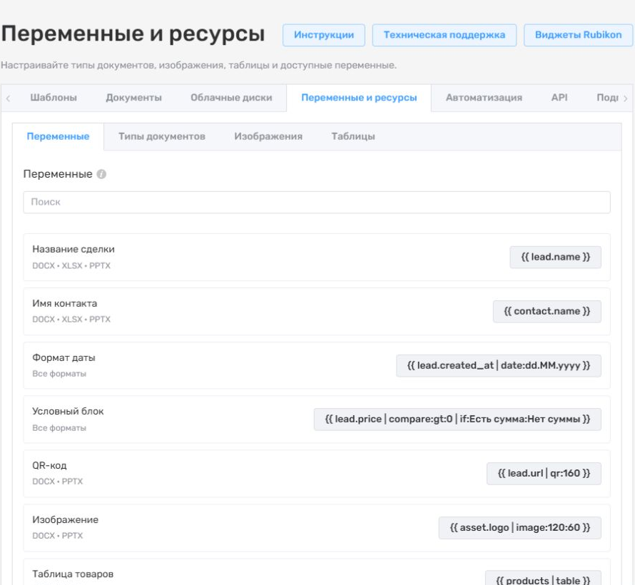Viewport: 635px width, 585px height.
Task: Copy the {{ products | table }} variable
Action: [543, 579]
